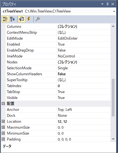Select the TabStop property name
118x153 pixels.
tap(13, 92)
